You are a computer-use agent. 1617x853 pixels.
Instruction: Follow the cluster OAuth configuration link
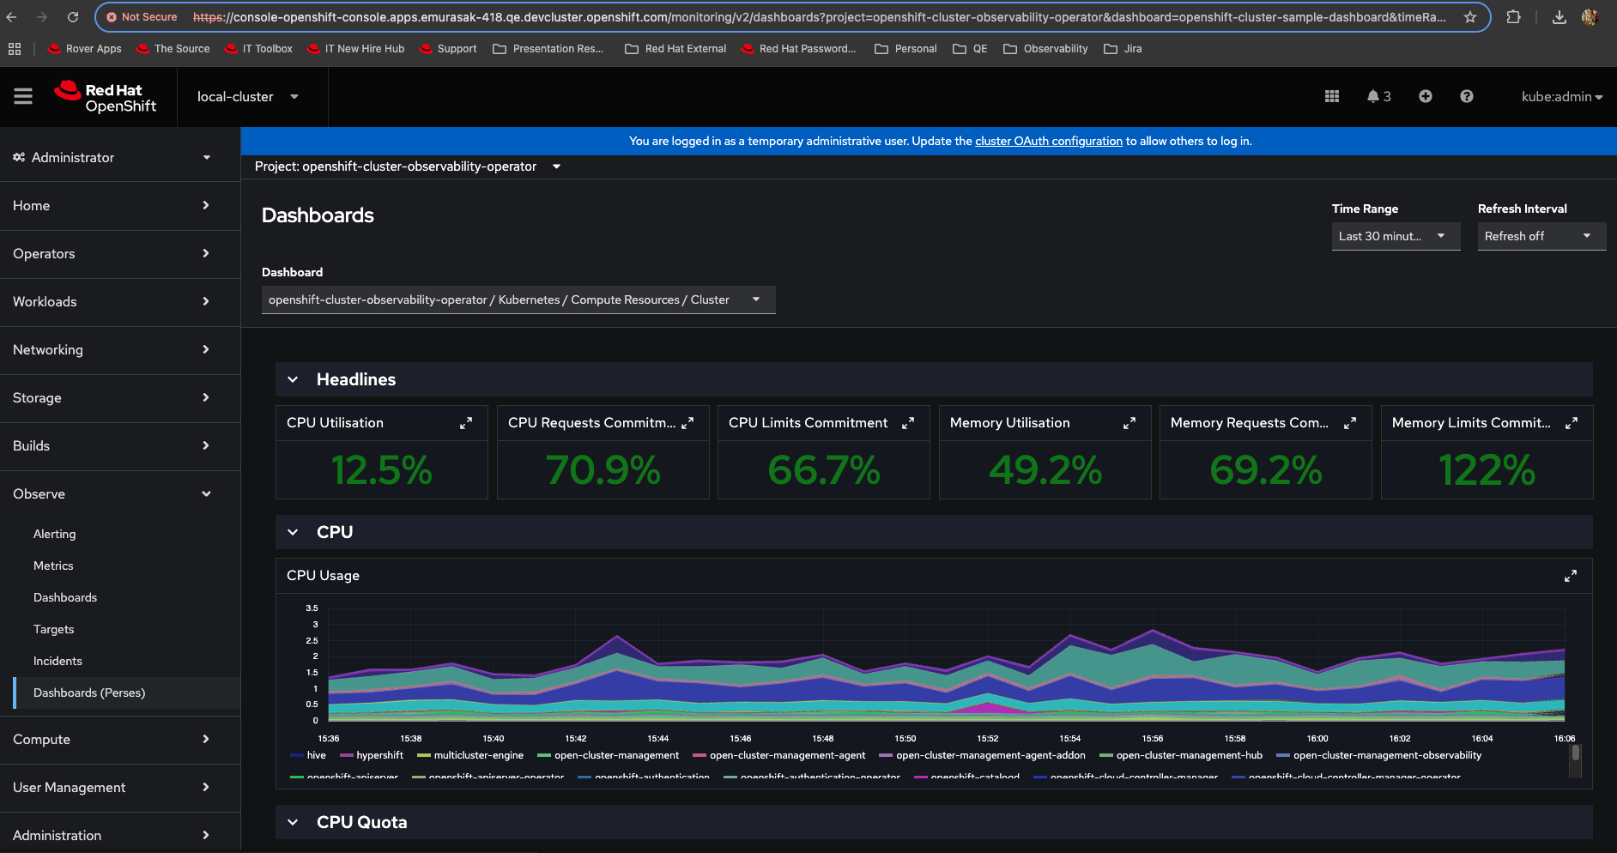pos(1048,141)
